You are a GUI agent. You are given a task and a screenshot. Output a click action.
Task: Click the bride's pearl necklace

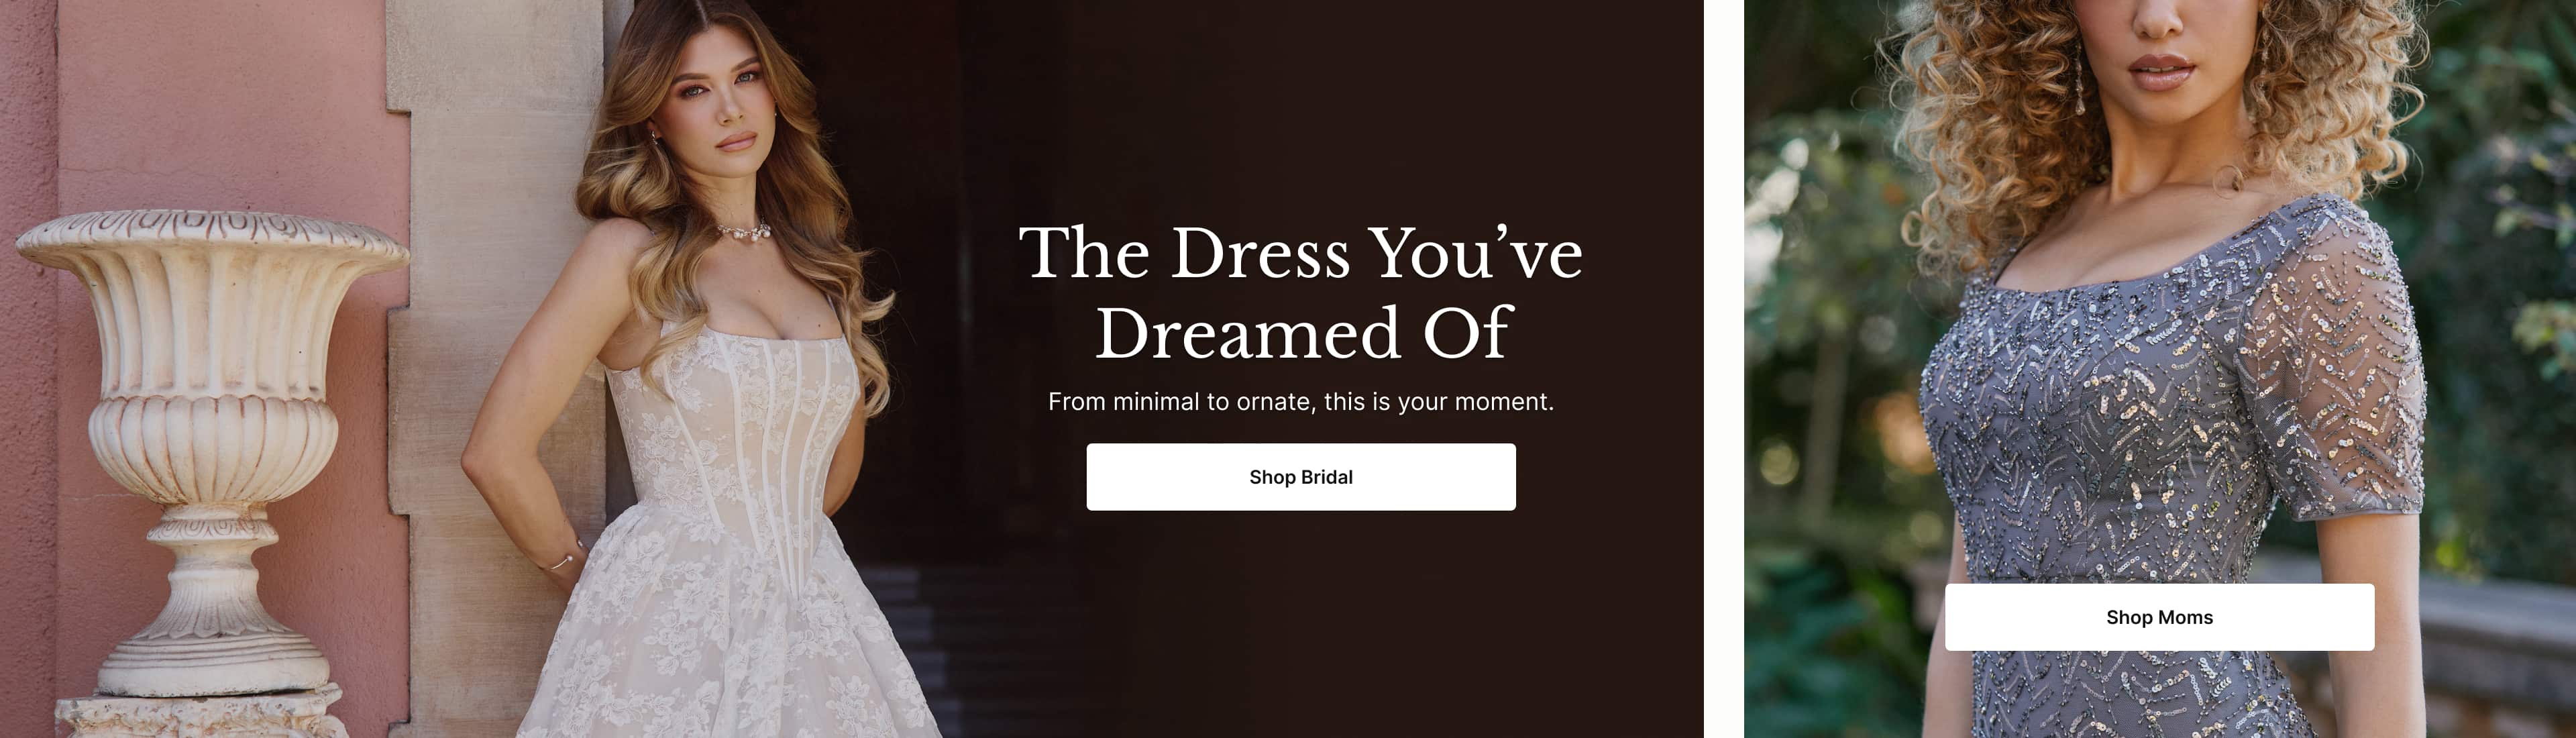(x=742, y=232)
